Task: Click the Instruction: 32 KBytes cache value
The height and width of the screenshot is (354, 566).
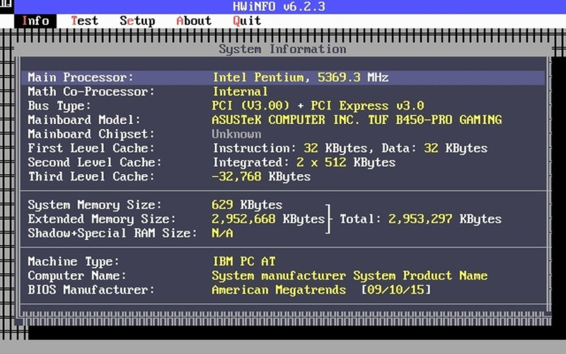Action: tap(290, 148)
